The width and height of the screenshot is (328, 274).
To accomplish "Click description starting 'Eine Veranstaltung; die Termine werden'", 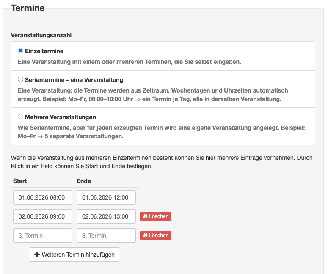I will pyautogui.click(x=153, y=95).
